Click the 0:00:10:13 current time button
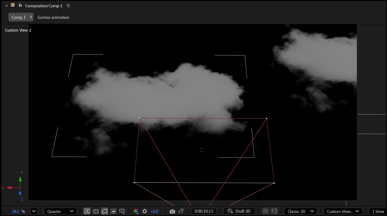 204,211
